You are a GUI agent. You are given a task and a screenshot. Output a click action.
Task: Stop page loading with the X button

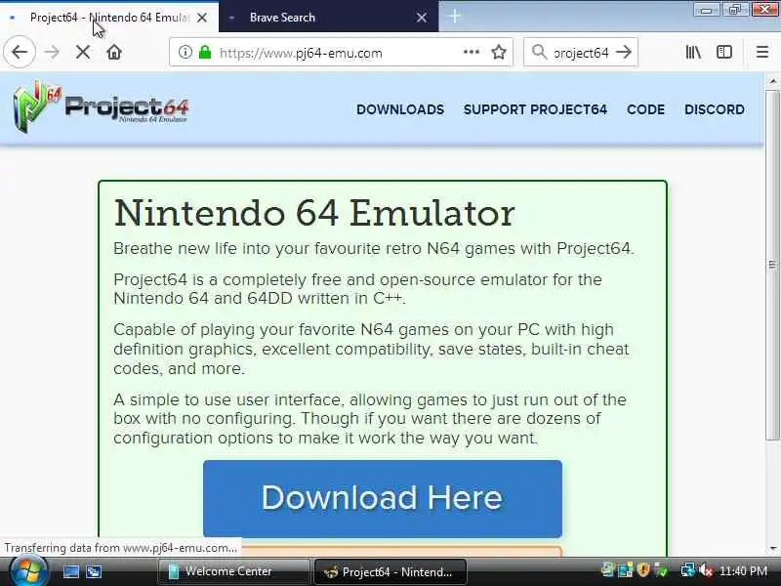coord(83,52)
